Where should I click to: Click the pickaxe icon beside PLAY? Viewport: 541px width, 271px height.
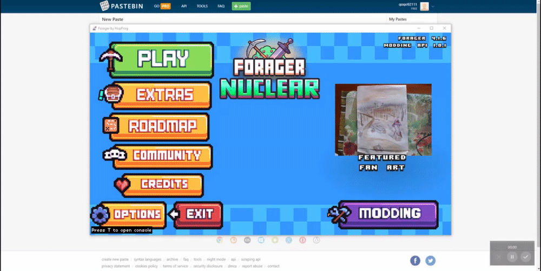tap(110, 59)
